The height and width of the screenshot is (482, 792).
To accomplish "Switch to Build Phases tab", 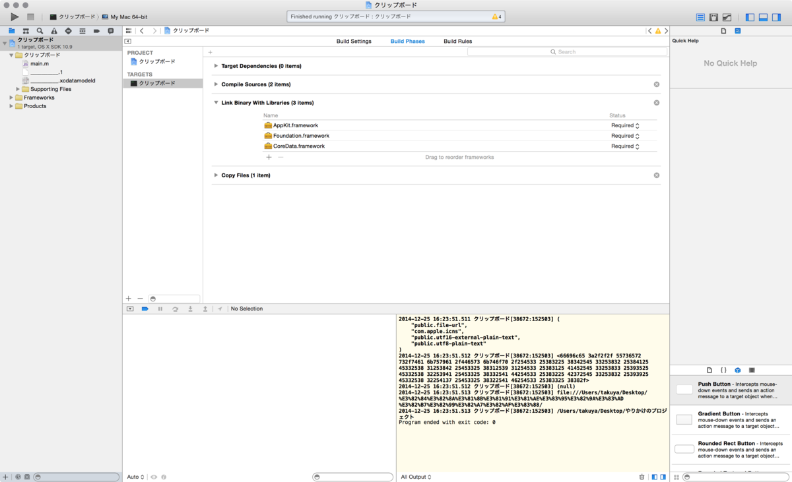I will [x=408, y=41].
